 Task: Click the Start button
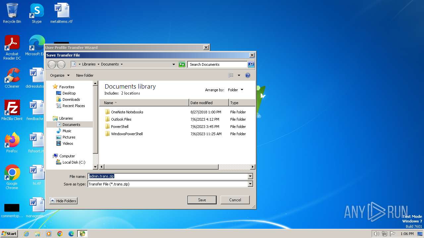coord(9,234)
